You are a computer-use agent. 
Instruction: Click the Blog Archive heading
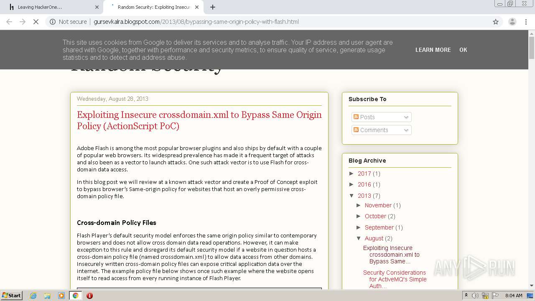[367, 161]
